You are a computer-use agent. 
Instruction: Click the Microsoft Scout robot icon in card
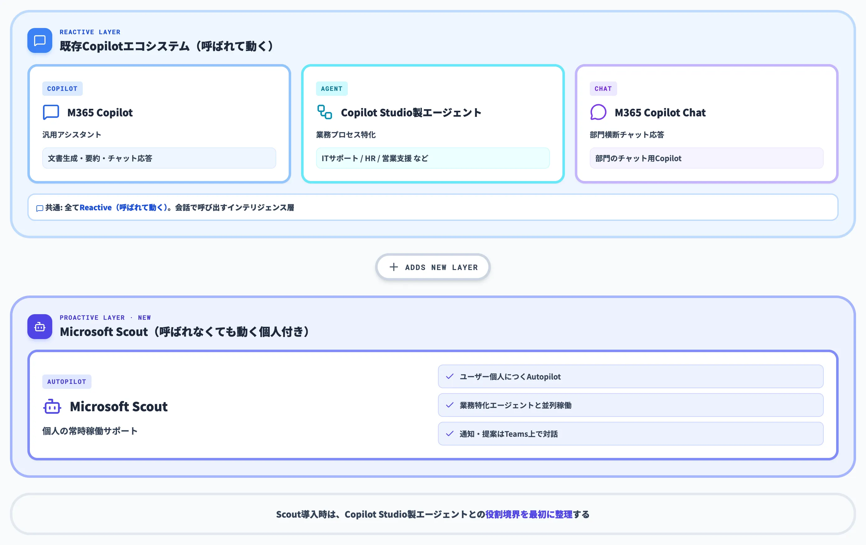tap(52, 407)
